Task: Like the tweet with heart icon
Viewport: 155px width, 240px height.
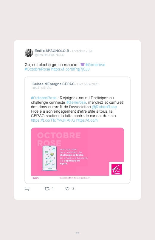Action: tap(67, 189)
